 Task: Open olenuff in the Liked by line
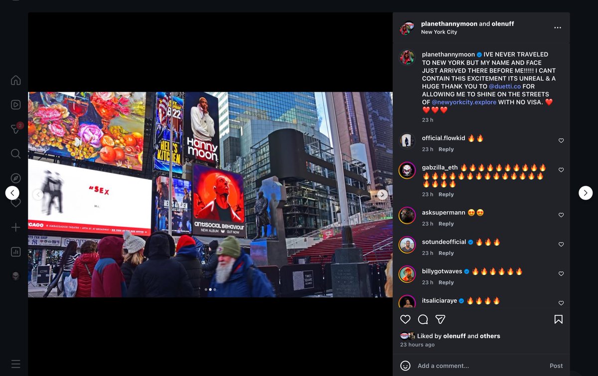[455, 336]
